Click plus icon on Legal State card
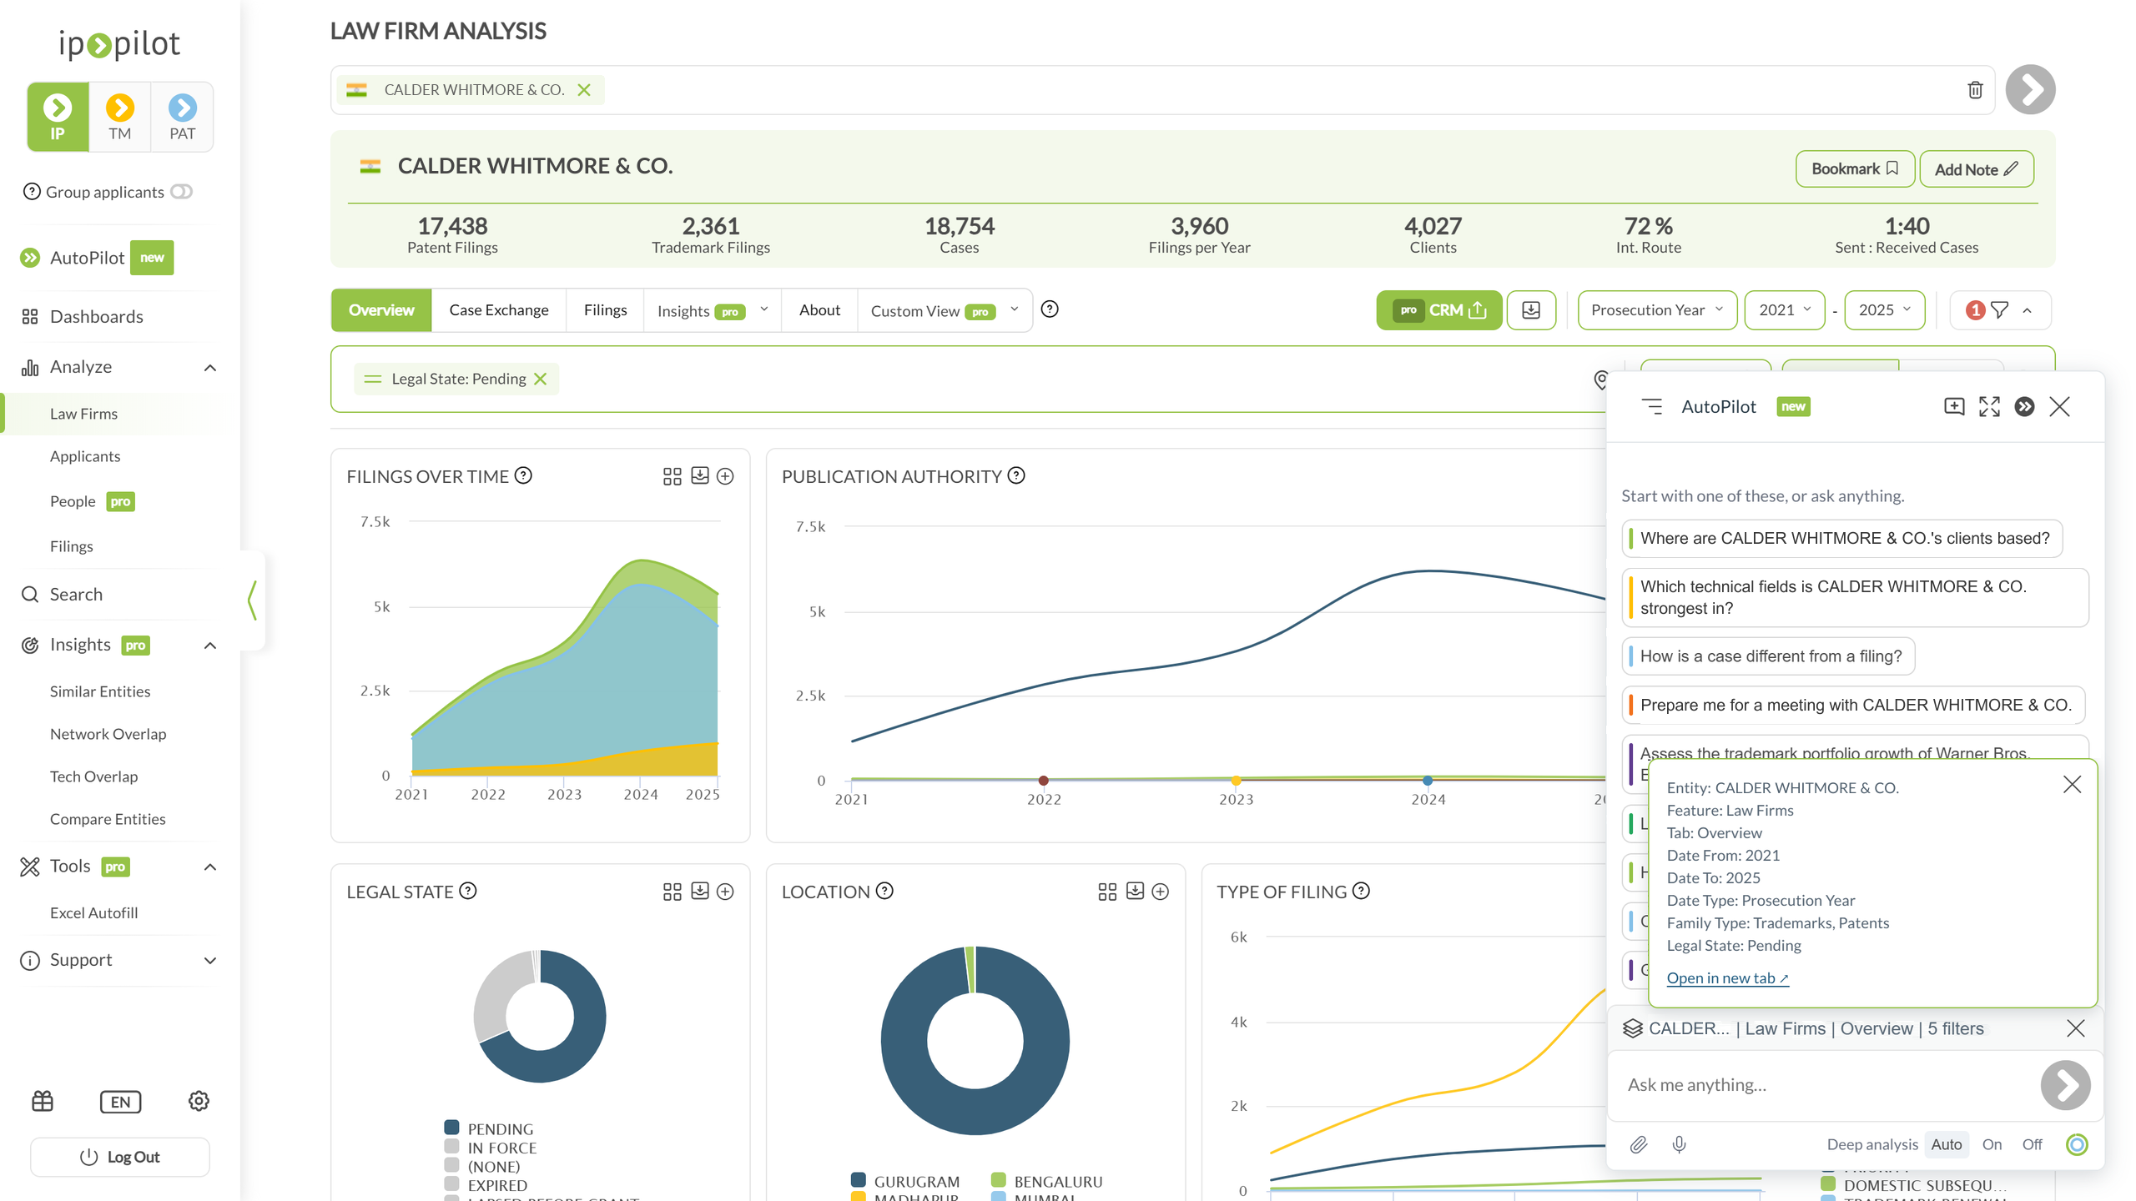2136x1201 pixels. click(726, 892)
